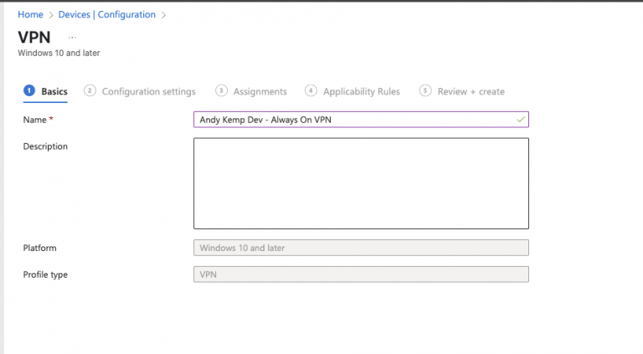Click the disabled Profile type field
The image size is (643, 354).
(361, 274)
